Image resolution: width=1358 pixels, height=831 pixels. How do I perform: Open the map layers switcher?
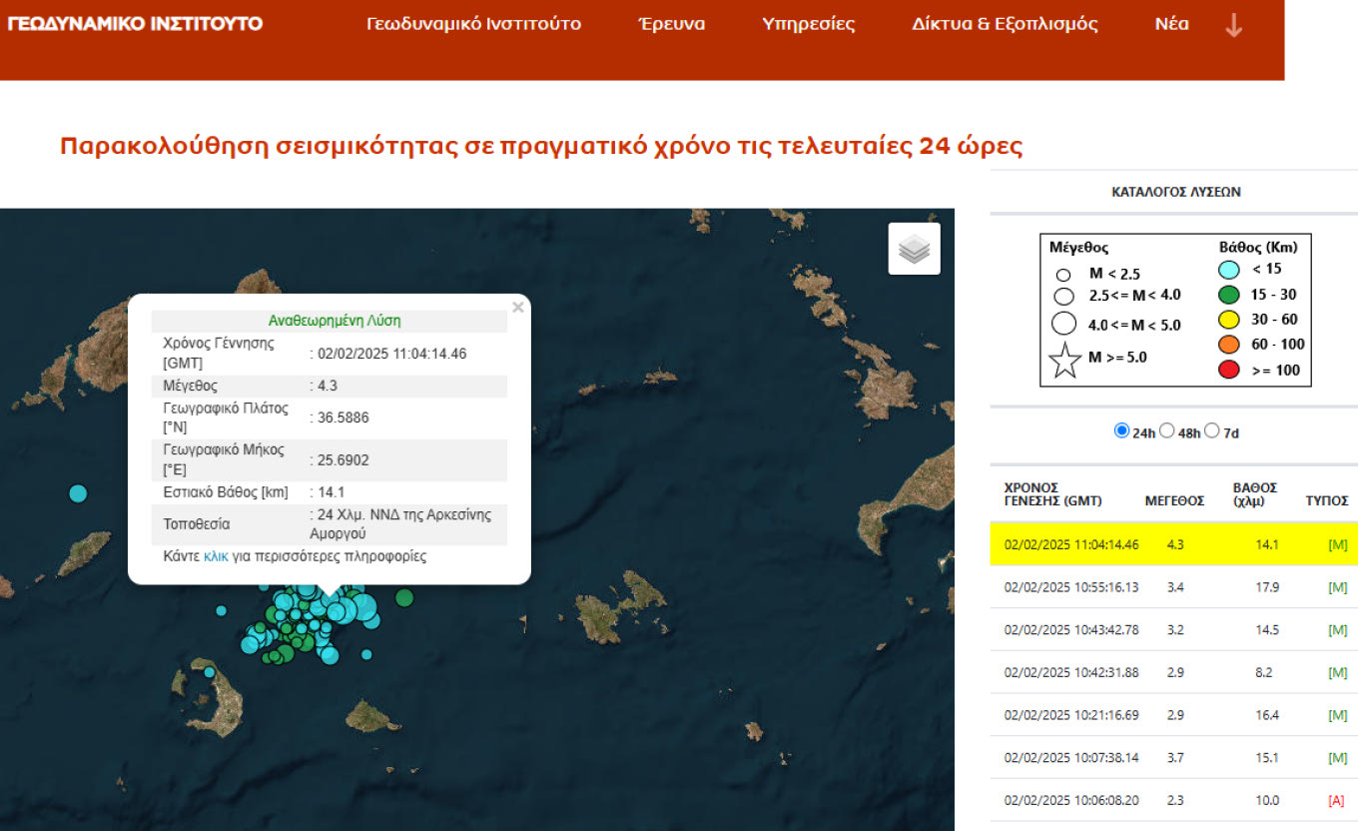tap(914, 249)
